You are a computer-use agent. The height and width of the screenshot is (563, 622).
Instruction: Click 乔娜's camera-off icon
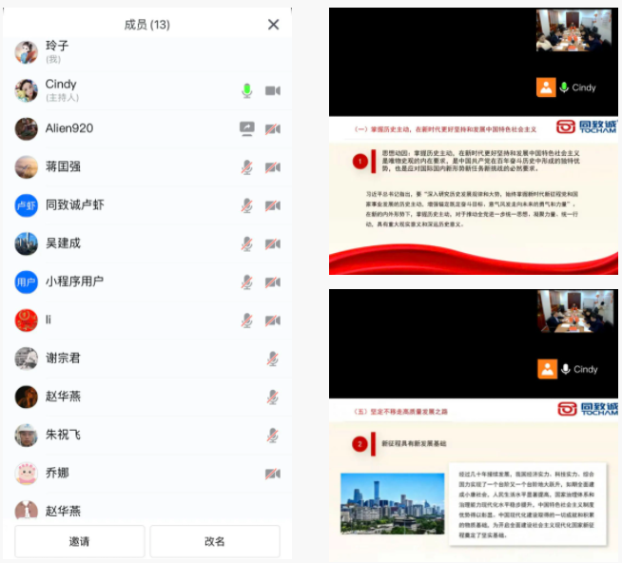(273, 473)
